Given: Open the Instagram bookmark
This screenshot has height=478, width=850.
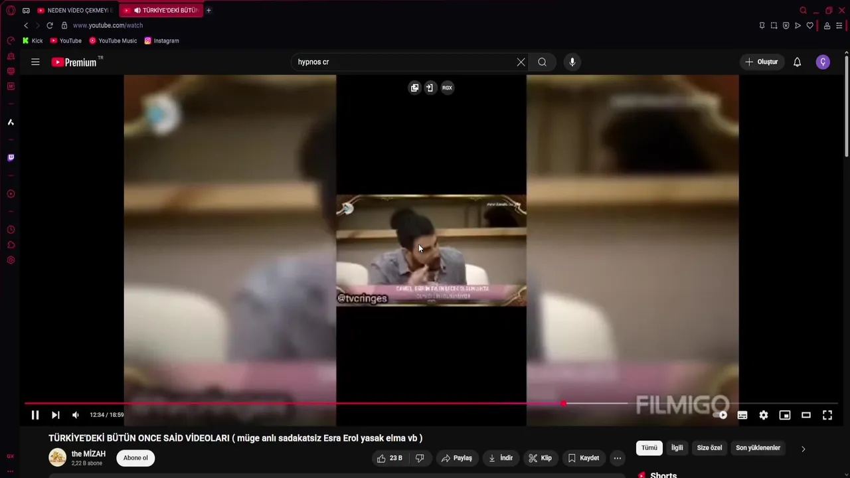Looking at the screenshot, I should (161, 40).
